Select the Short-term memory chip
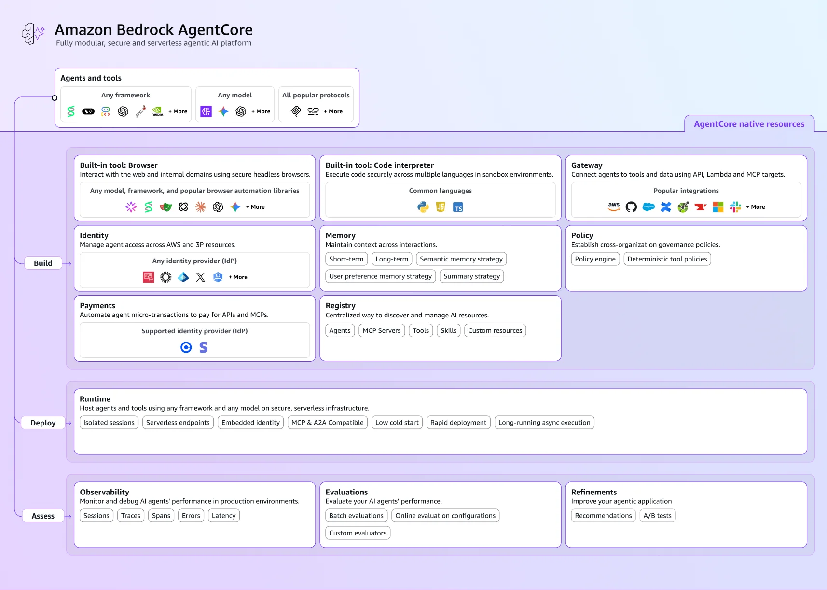This screenshot has height=590, width=827. [346, 259]
